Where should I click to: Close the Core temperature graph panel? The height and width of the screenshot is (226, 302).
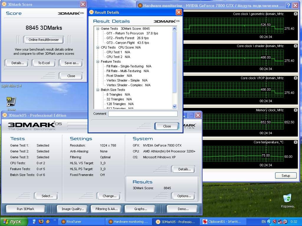(296, 142)
